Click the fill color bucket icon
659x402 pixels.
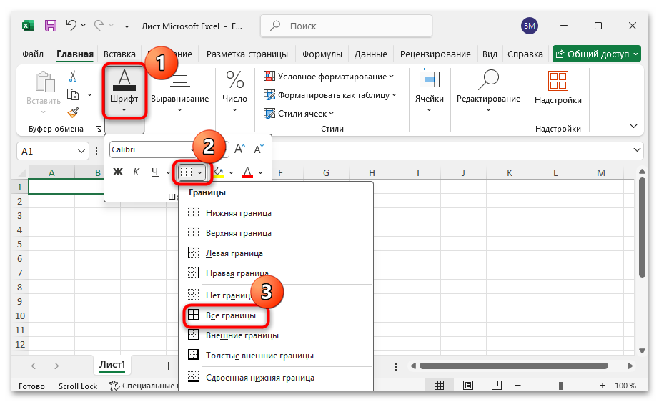click(x=219, y=172)
